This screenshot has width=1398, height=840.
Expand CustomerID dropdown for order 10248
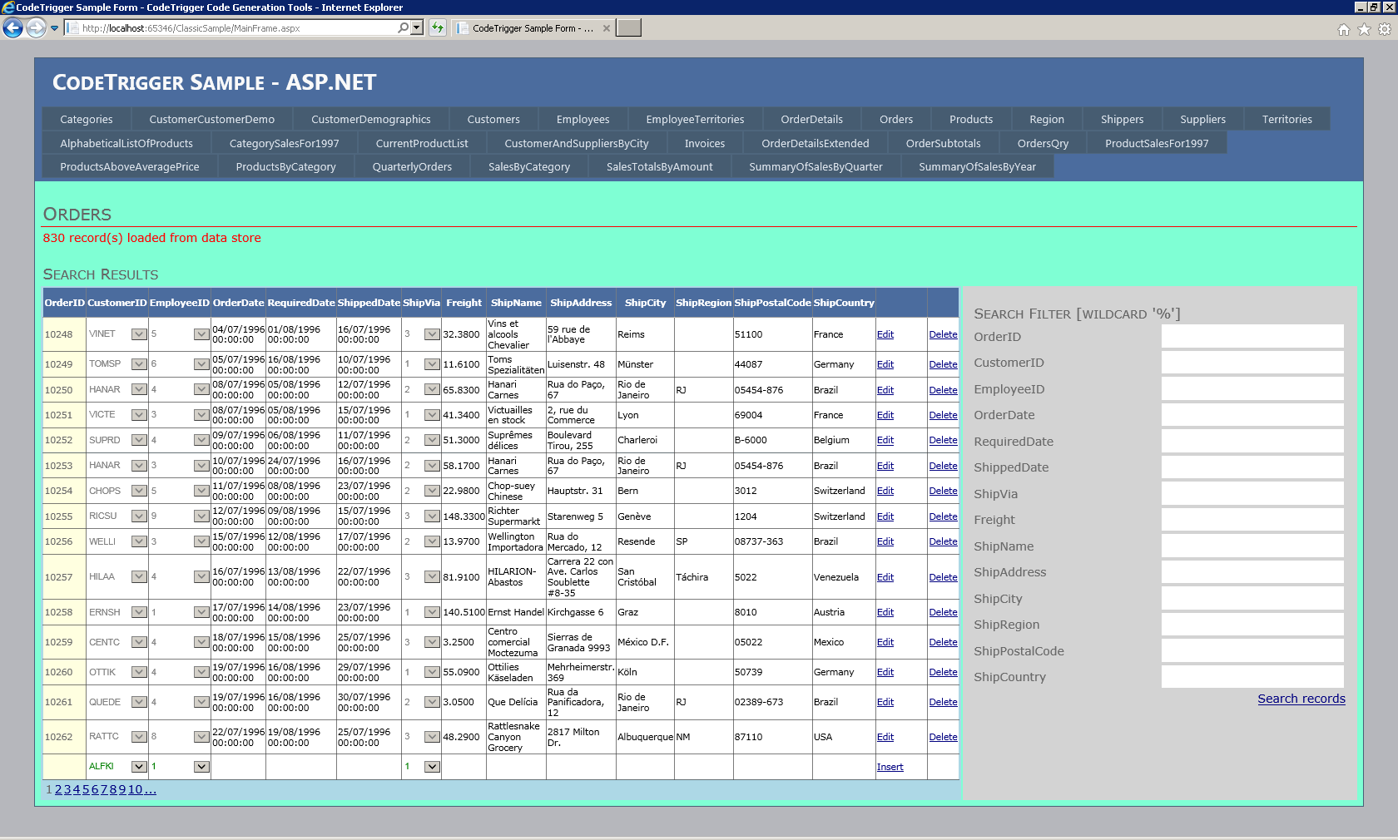point(139,334)
